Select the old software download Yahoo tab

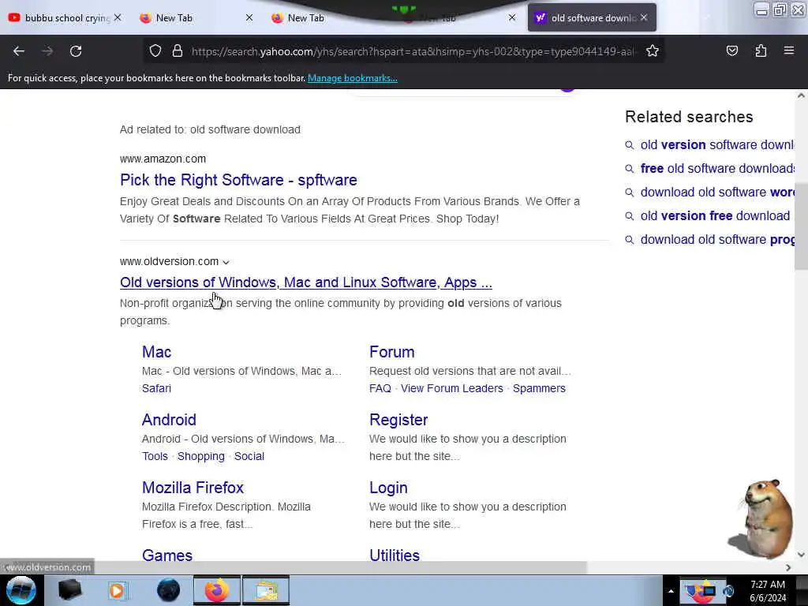[x=592, y=17]
